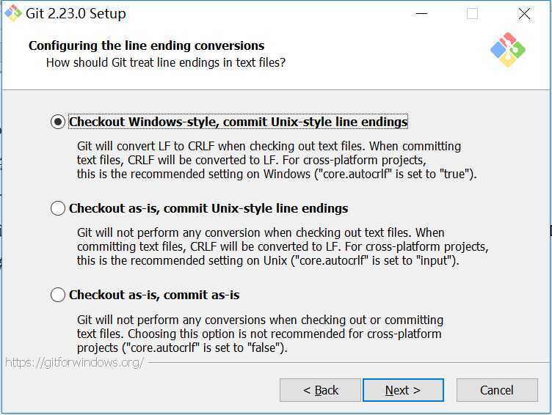552x415 pixels.
Task: Click the 'Checkout as-is, commit as-is' label text
Action: pyautogui.click(x=154, y=295)
